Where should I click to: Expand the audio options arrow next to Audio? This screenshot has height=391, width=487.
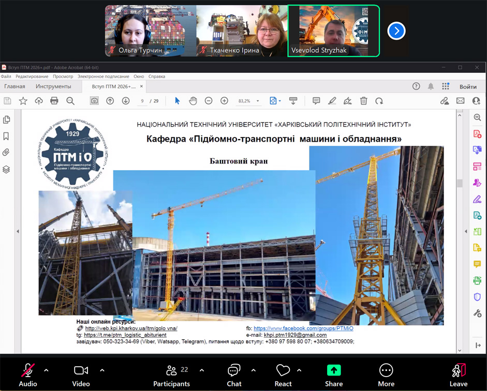click(x=46, y=370)
